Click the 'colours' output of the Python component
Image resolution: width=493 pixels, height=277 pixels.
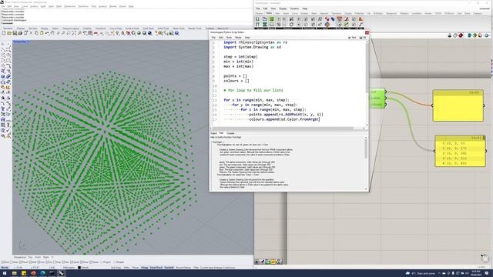point(377,105)
